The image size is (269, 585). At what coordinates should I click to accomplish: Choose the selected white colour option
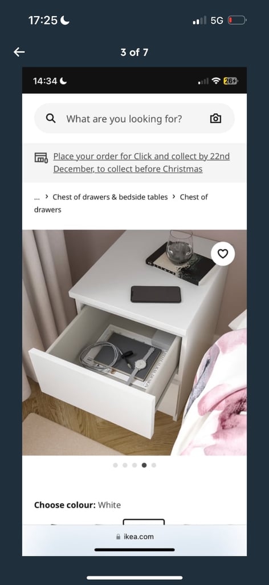point(144,522)
